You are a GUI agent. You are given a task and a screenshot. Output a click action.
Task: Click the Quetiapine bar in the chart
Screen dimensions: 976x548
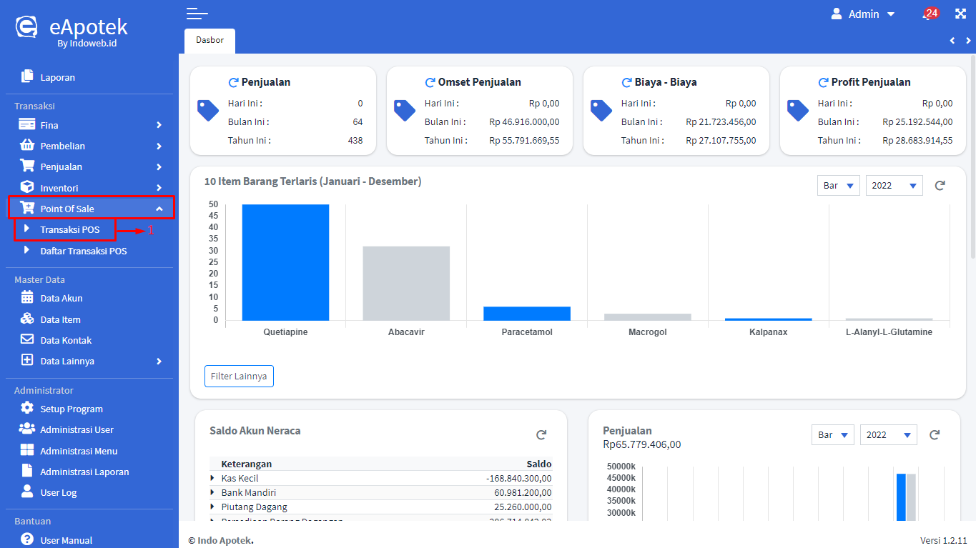tap(285, 262)
